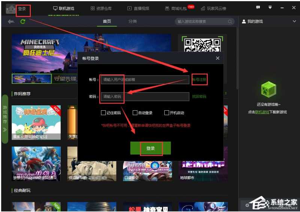Click the 帐号注册 link
Screen dimensions: 300x212
[199, 80]
